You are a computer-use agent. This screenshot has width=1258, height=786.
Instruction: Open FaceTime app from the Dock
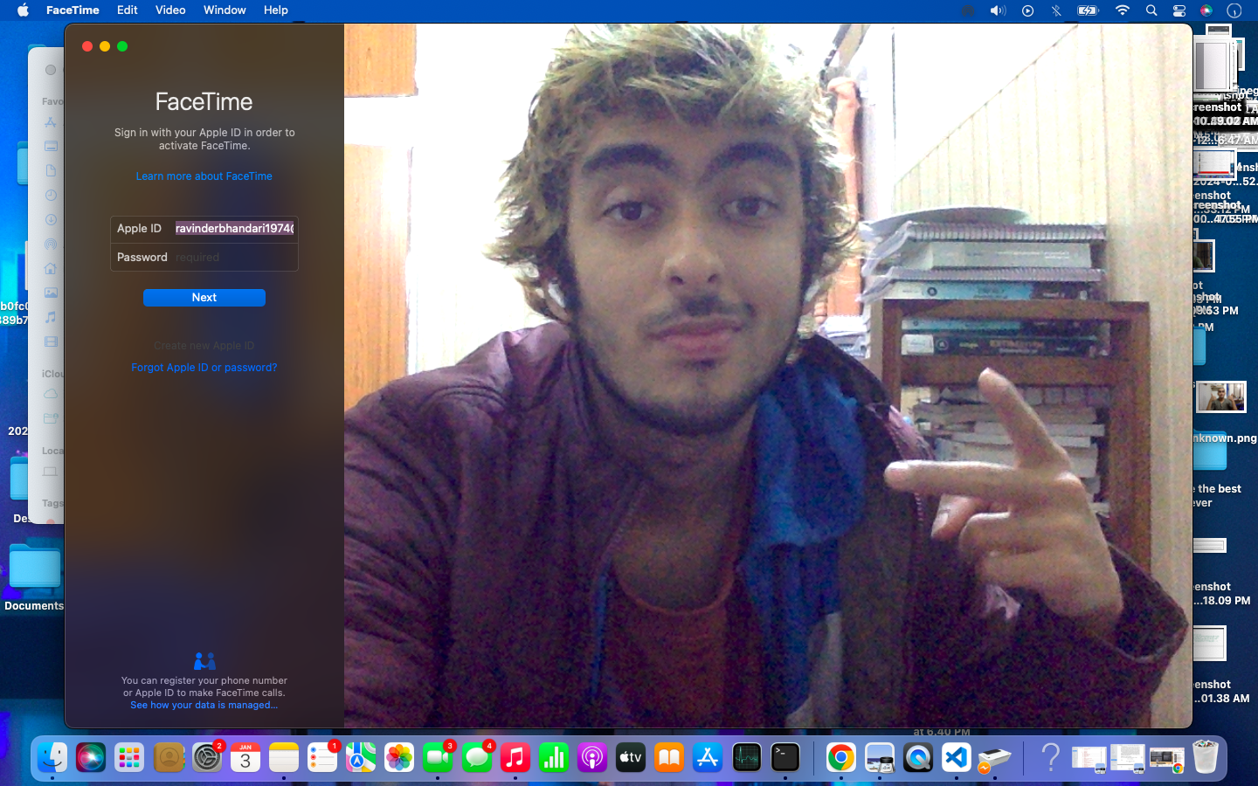(x=438, y=758)
